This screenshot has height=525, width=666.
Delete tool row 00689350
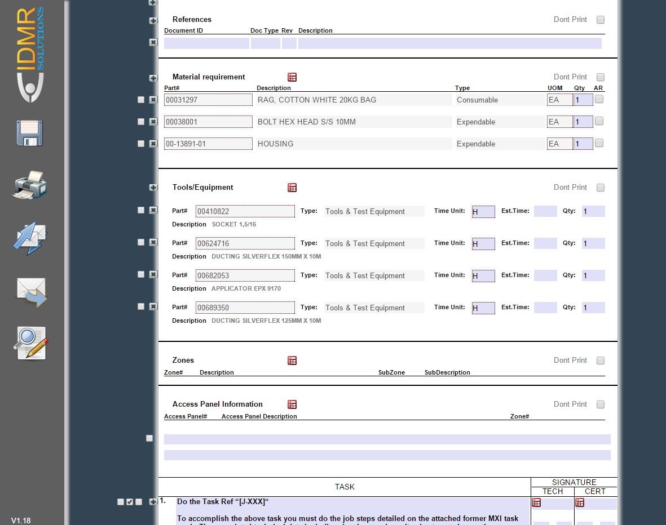click(153, 306)
